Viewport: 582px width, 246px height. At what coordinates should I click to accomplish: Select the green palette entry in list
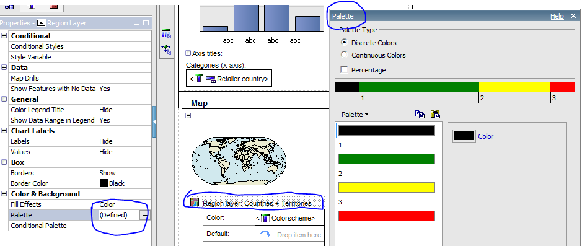386,159
